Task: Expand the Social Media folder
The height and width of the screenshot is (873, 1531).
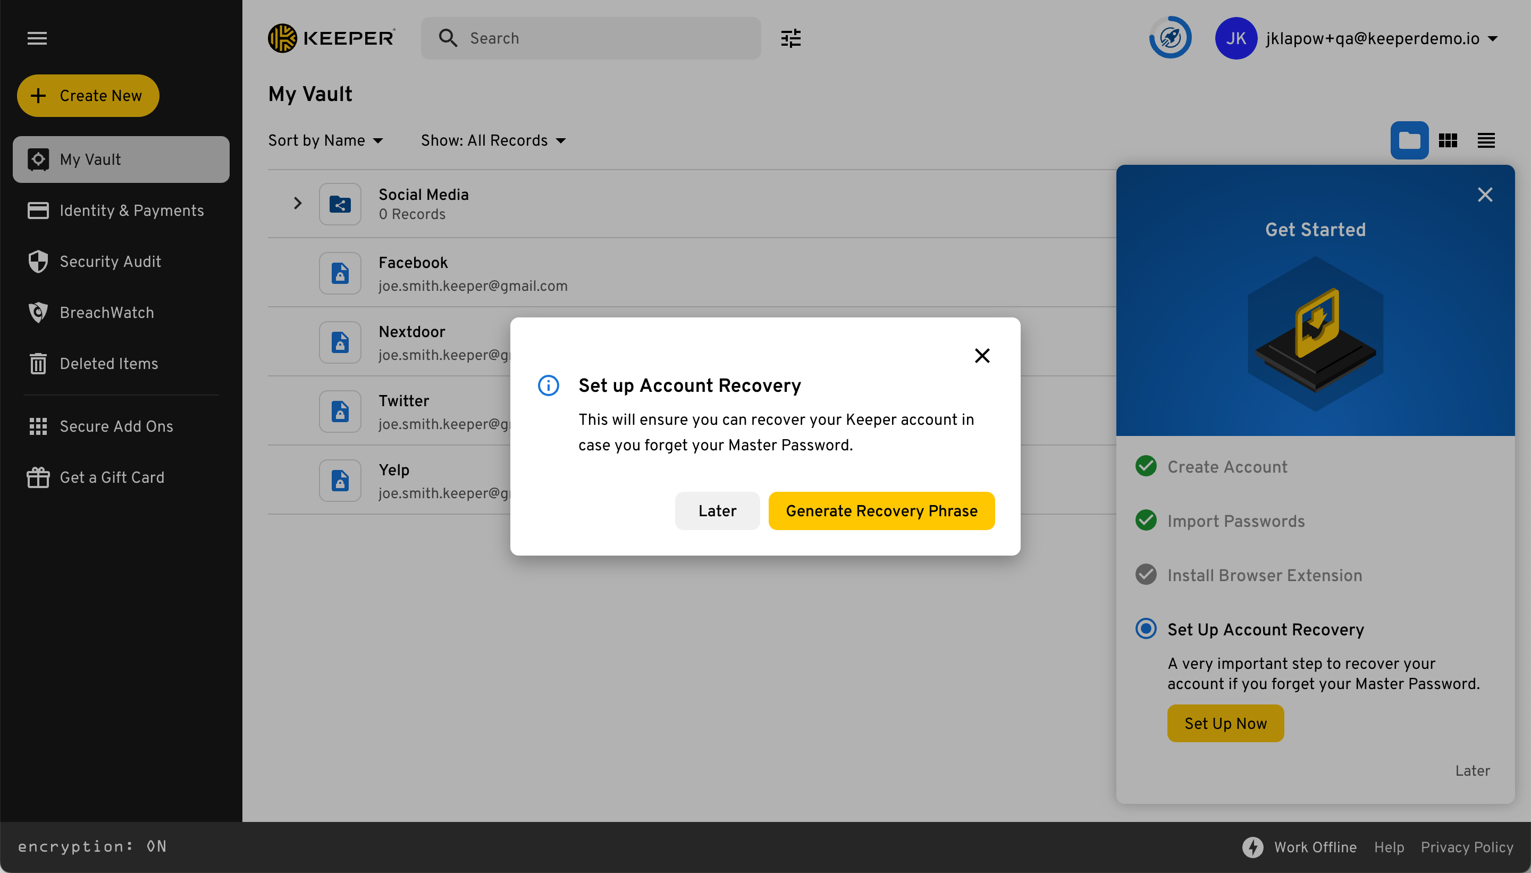Action: [x=297, y=204]
